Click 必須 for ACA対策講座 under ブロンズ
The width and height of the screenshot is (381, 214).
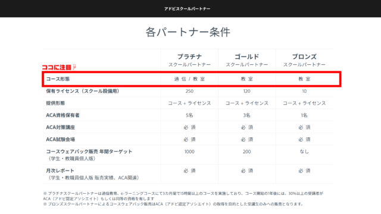(304, 127)
